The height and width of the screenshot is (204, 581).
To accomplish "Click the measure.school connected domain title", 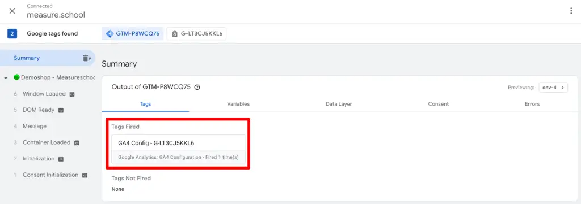I will [x=56, y=15].
